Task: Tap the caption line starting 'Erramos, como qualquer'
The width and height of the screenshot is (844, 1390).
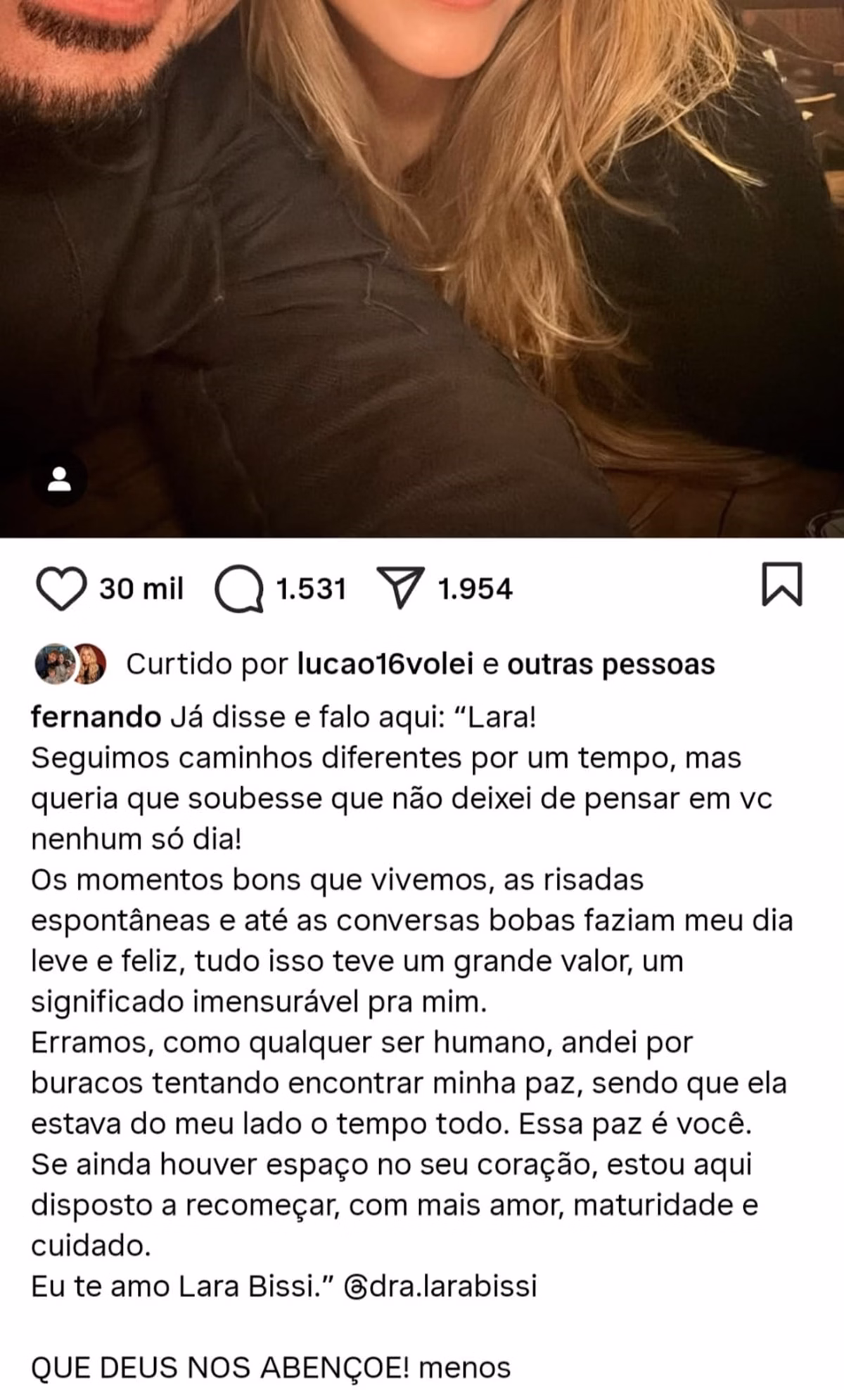Action: pyautogui.click(x=362, y=1042)
